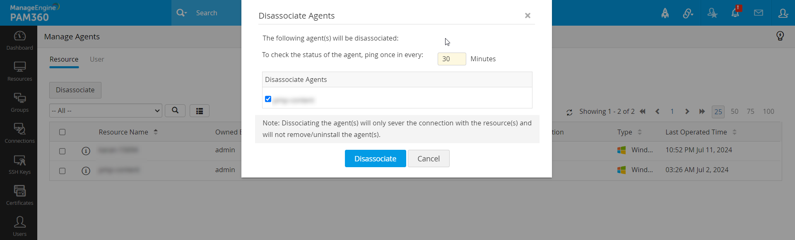
Task: Click the quick-start rocket icon
Action: (x=665, y=13)
